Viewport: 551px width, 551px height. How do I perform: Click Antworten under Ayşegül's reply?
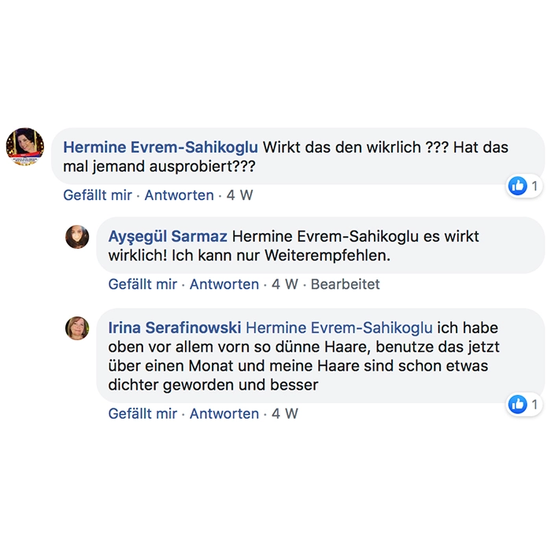[224, 284]
